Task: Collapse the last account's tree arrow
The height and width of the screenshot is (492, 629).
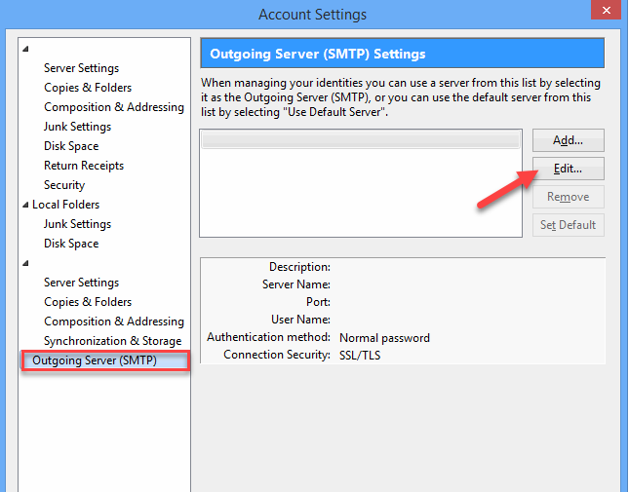Action: tap(25, 263)
